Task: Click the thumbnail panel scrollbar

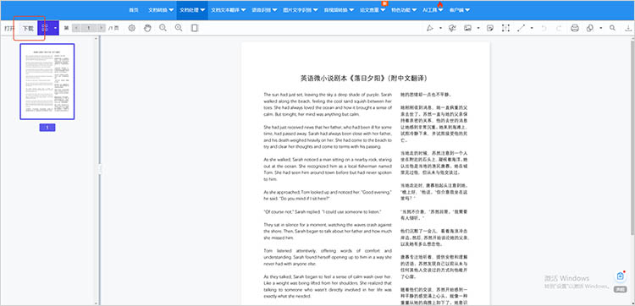Action: (x=96, y=170)
